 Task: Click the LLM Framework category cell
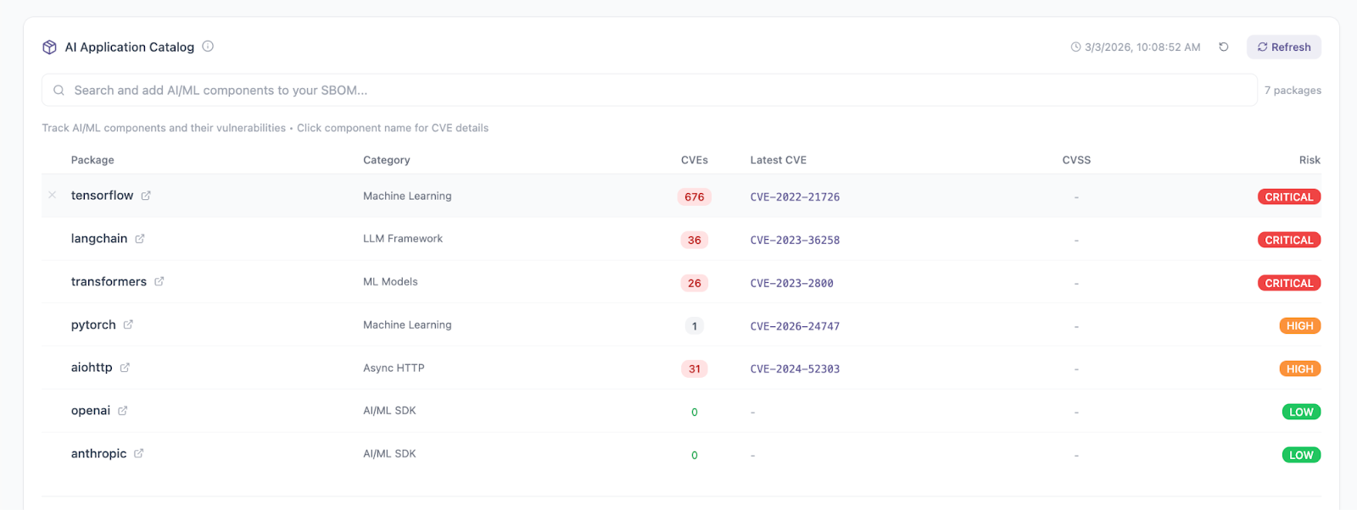pyautogui.click(x=403, y=239)
